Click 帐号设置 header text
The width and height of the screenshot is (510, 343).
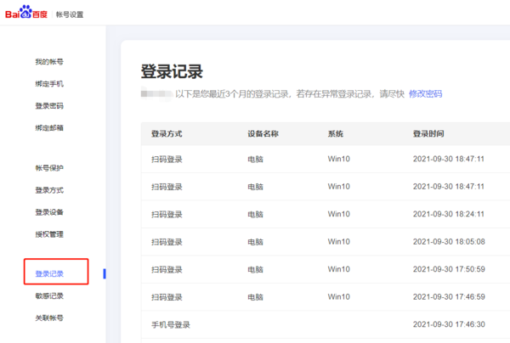(x=70, y=14)
